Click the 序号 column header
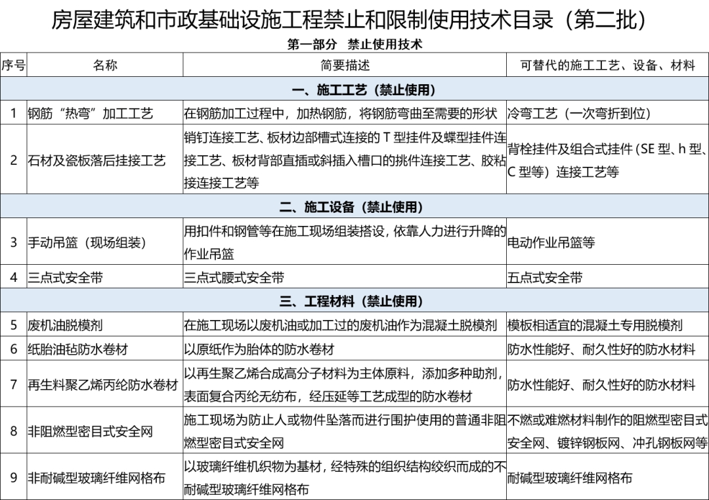 point(13,65)
